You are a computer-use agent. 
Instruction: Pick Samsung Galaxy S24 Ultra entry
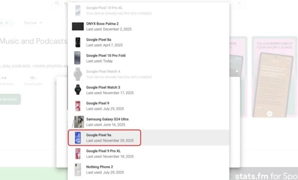(149, 122)
